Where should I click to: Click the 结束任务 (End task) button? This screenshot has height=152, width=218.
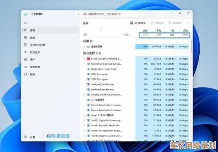click(x=157, y=23)
